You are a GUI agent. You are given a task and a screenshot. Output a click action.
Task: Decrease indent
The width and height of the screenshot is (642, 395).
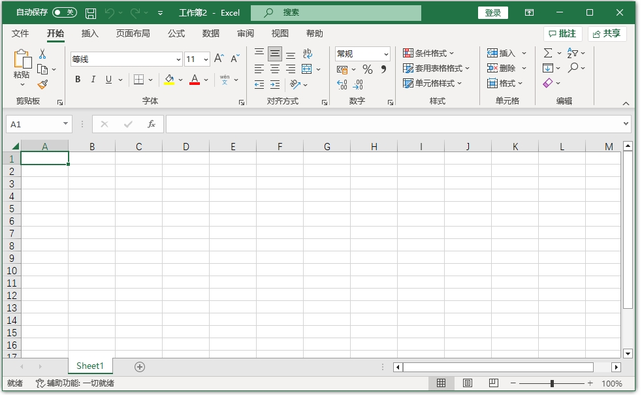[259, 84]
